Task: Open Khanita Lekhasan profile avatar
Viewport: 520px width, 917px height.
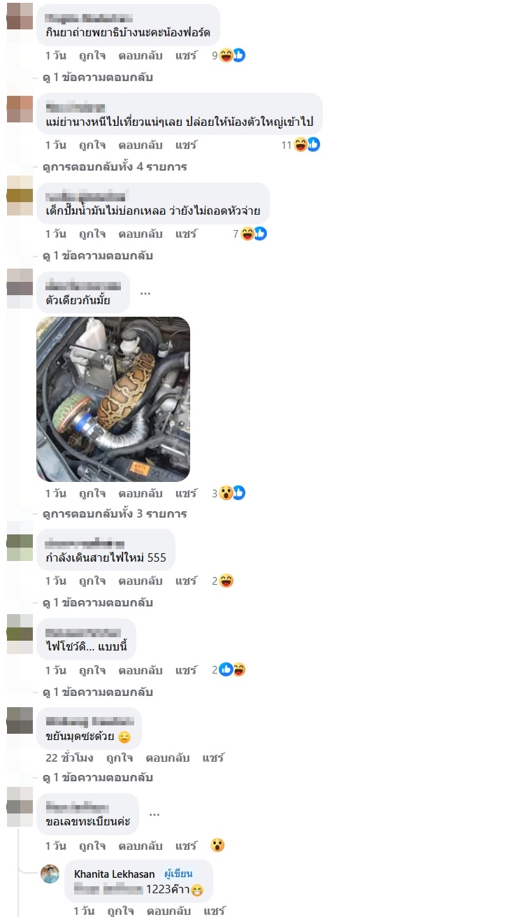Action: 50,874
